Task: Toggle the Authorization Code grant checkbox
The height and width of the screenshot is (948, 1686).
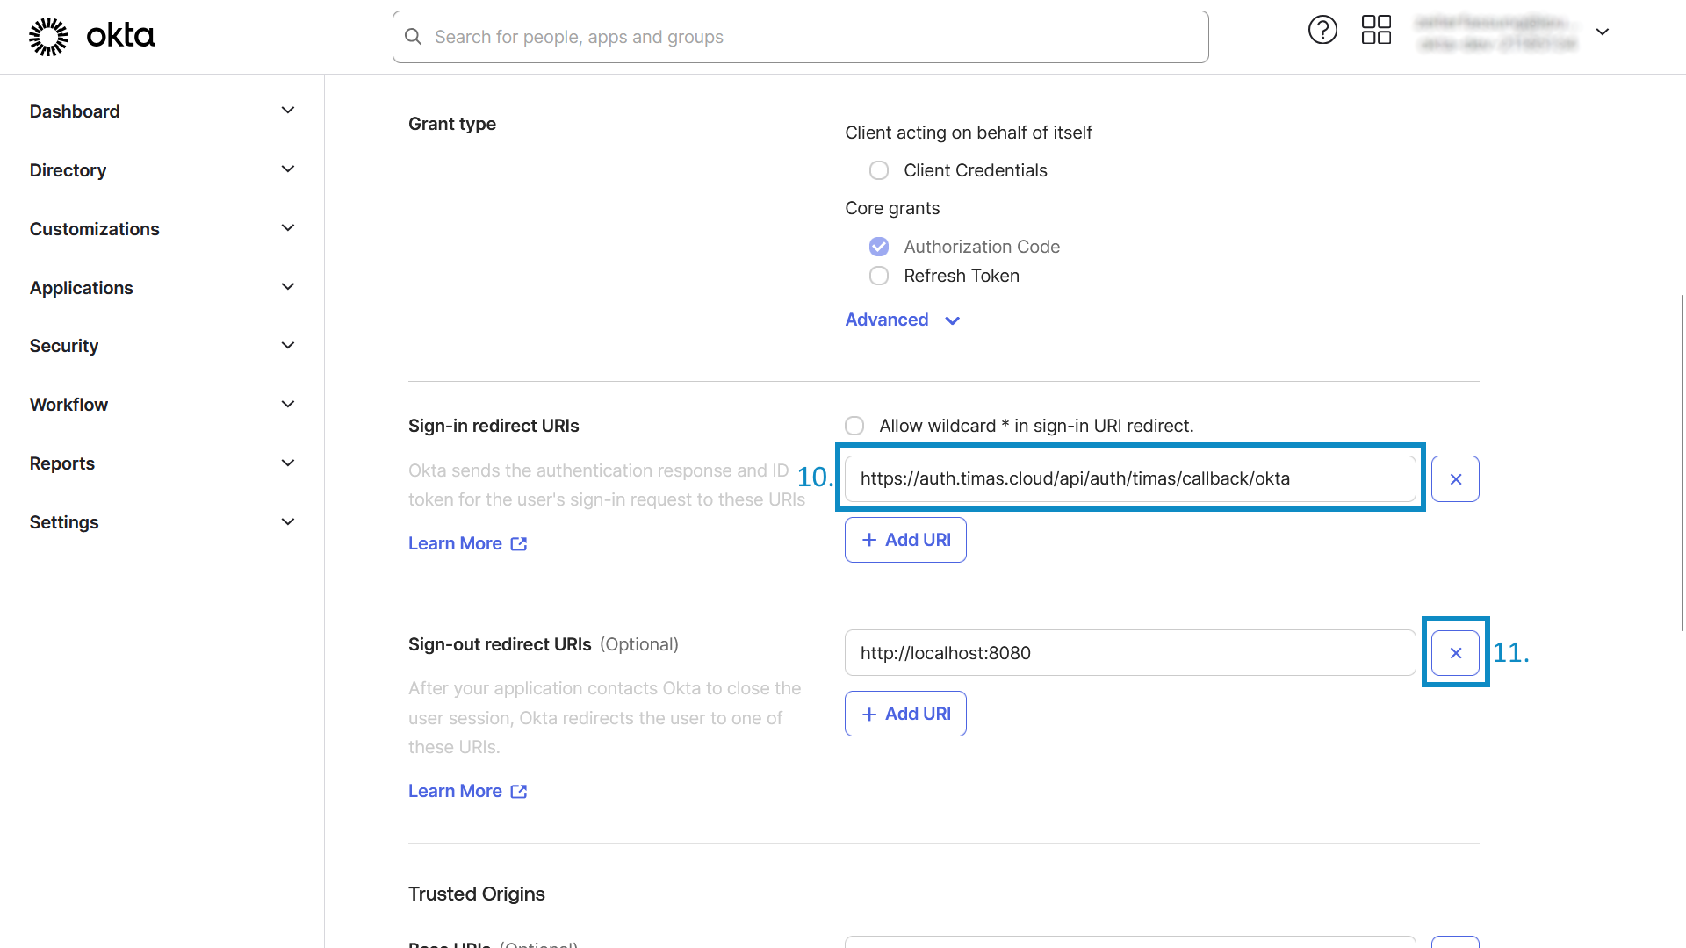Action: click(879, 247)
